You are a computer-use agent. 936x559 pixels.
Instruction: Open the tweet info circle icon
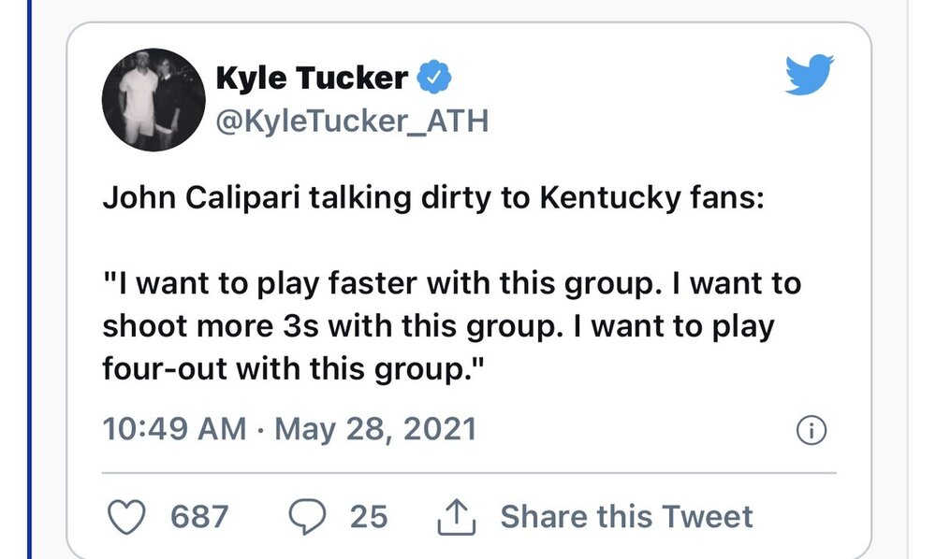point(812,430)
